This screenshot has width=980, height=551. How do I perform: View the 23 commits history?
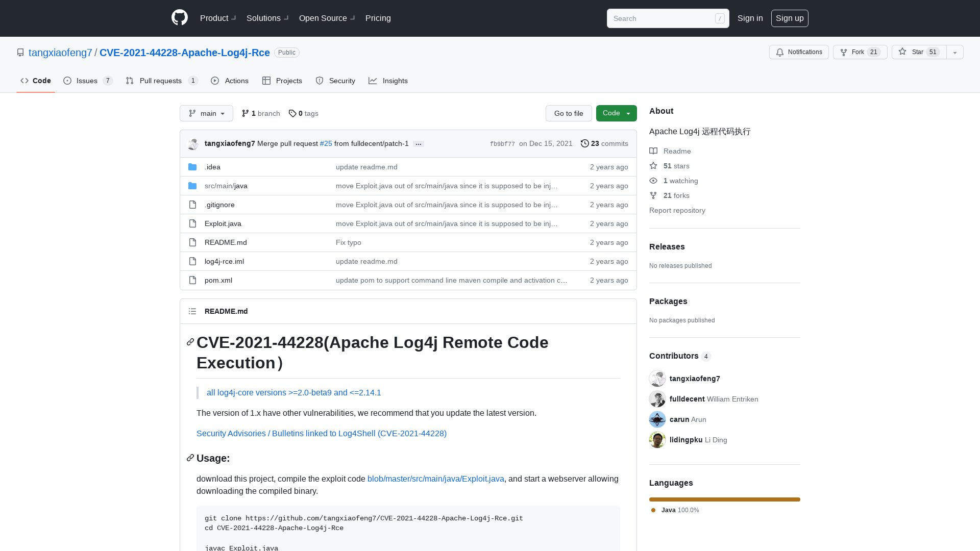604,143
